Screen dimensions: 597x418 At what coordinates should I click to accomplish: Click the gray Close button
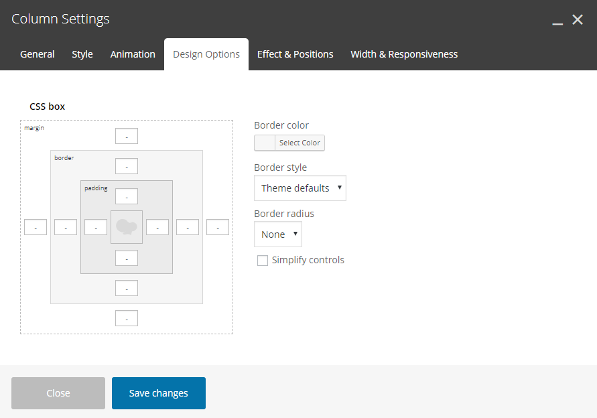[x=58, y=393]
